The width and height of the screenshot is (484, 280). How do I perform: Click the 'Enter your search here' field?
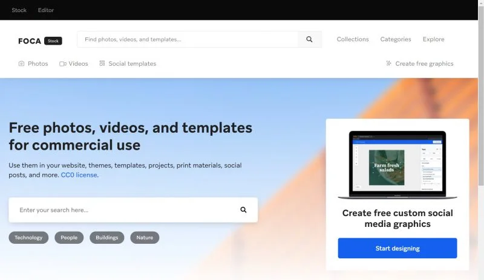point(123,210)
